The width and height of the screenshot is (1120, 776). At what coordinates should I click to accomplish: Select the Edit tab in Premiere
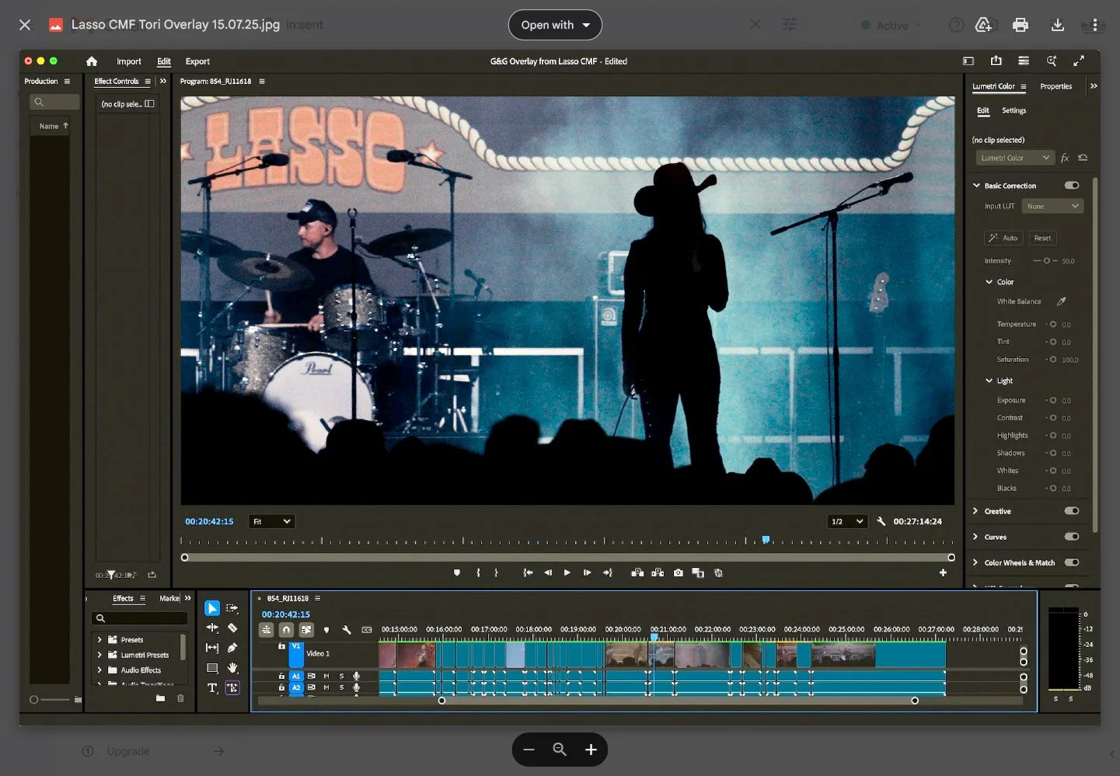click(x=164, y=61)
